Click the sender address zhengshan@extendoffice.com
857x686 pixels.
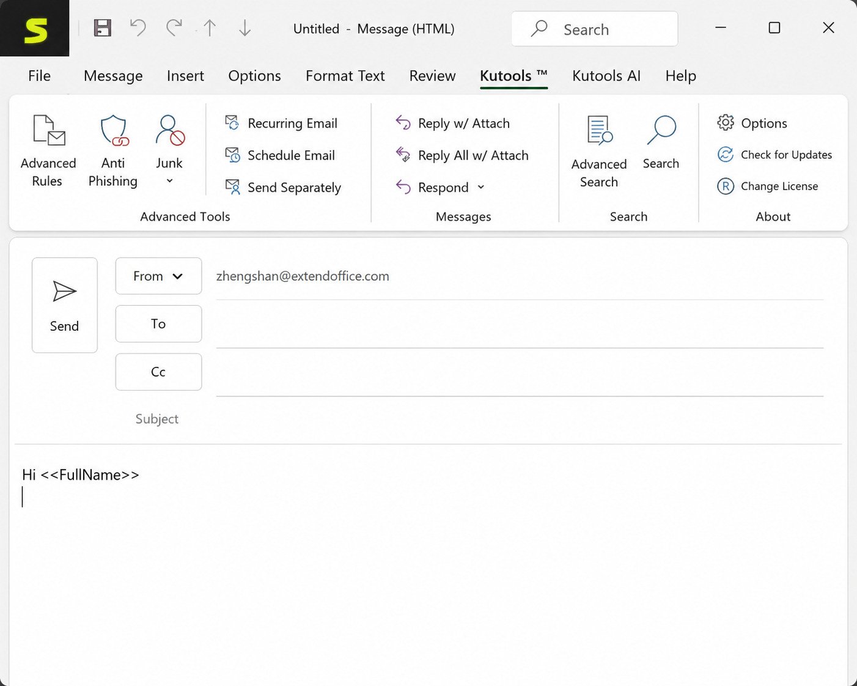(303, 276)
